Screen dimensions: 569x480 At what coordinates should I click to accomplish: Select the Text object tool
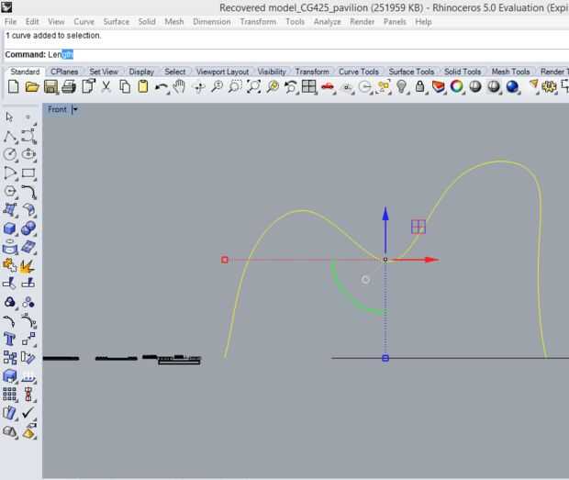coord(11,340)
